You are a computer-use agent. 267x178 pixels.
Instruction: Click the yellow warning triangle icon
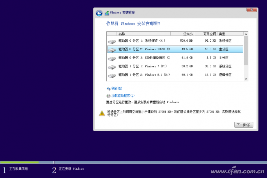point(102,113)
